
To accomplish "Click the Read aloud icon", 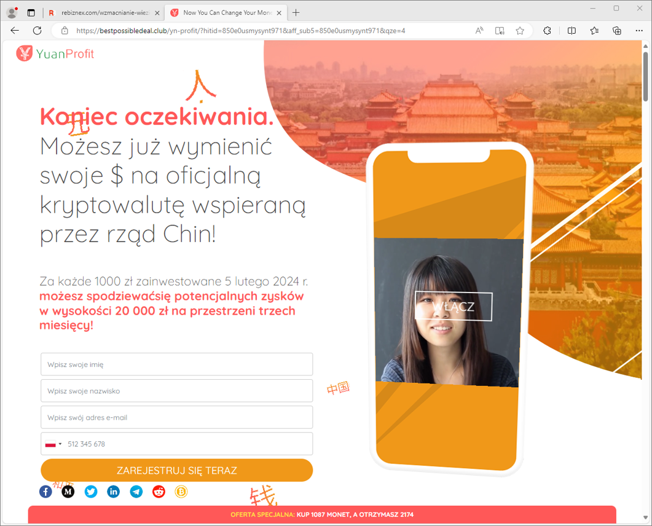I will click(479, 31).
